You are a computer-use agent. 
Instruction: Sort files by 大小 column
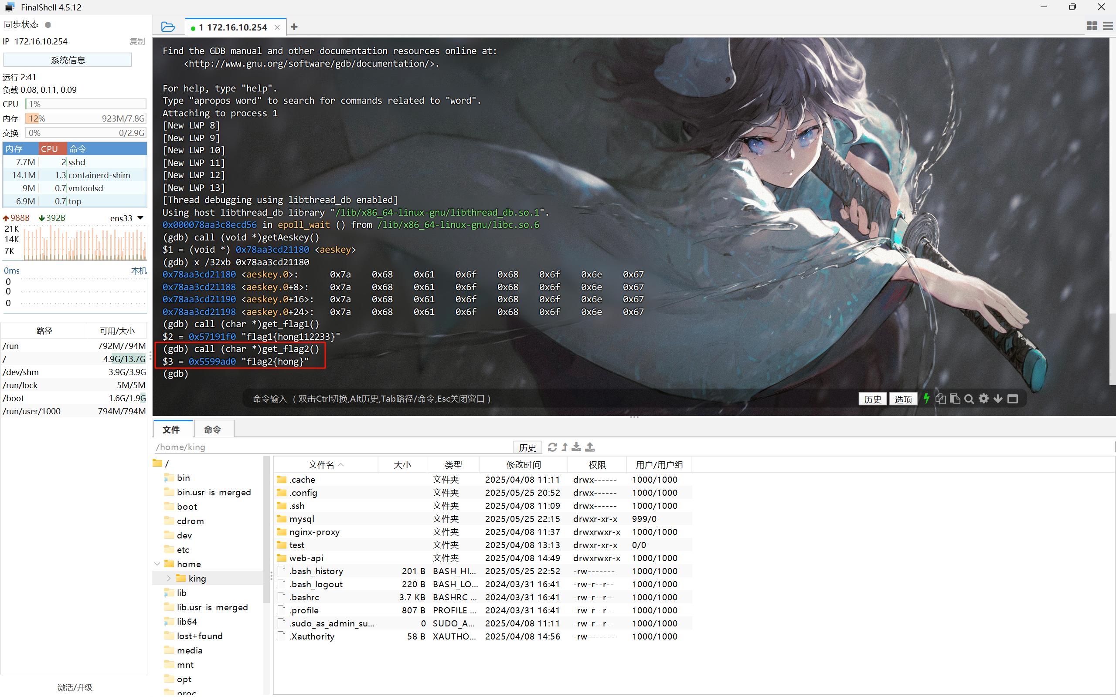click(x=402, y=465)
